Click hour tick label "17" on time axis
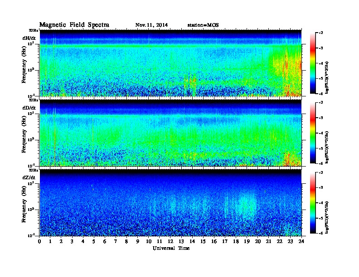The image size is (359, 277). pos(225,242)
